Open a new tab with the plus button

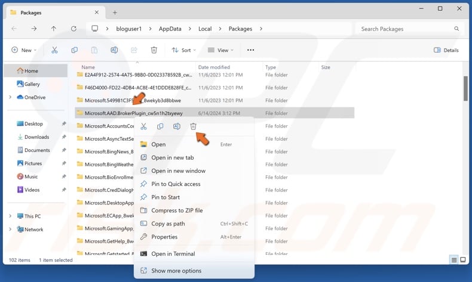(115, 13)
